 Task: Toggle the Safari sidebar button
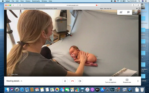point(20,5)
